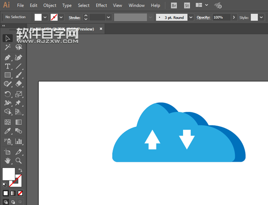
Task: Select the Magic Wand tool
Action: coord(8,47)
